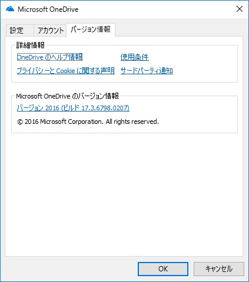
Task: Click the バージョン 2016 build number link
Action: pos(73,108)
